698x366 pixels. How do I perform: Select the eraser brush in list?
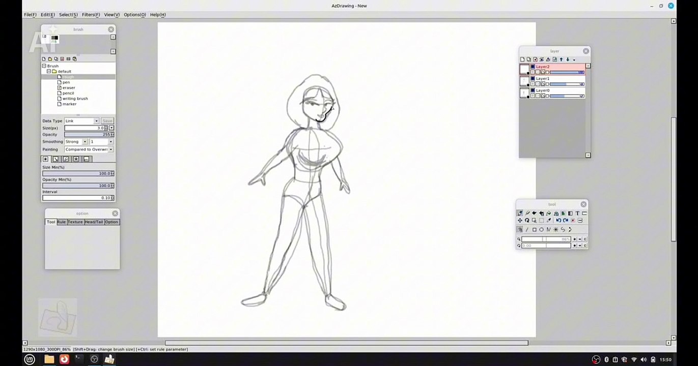[x=69, y=88]
